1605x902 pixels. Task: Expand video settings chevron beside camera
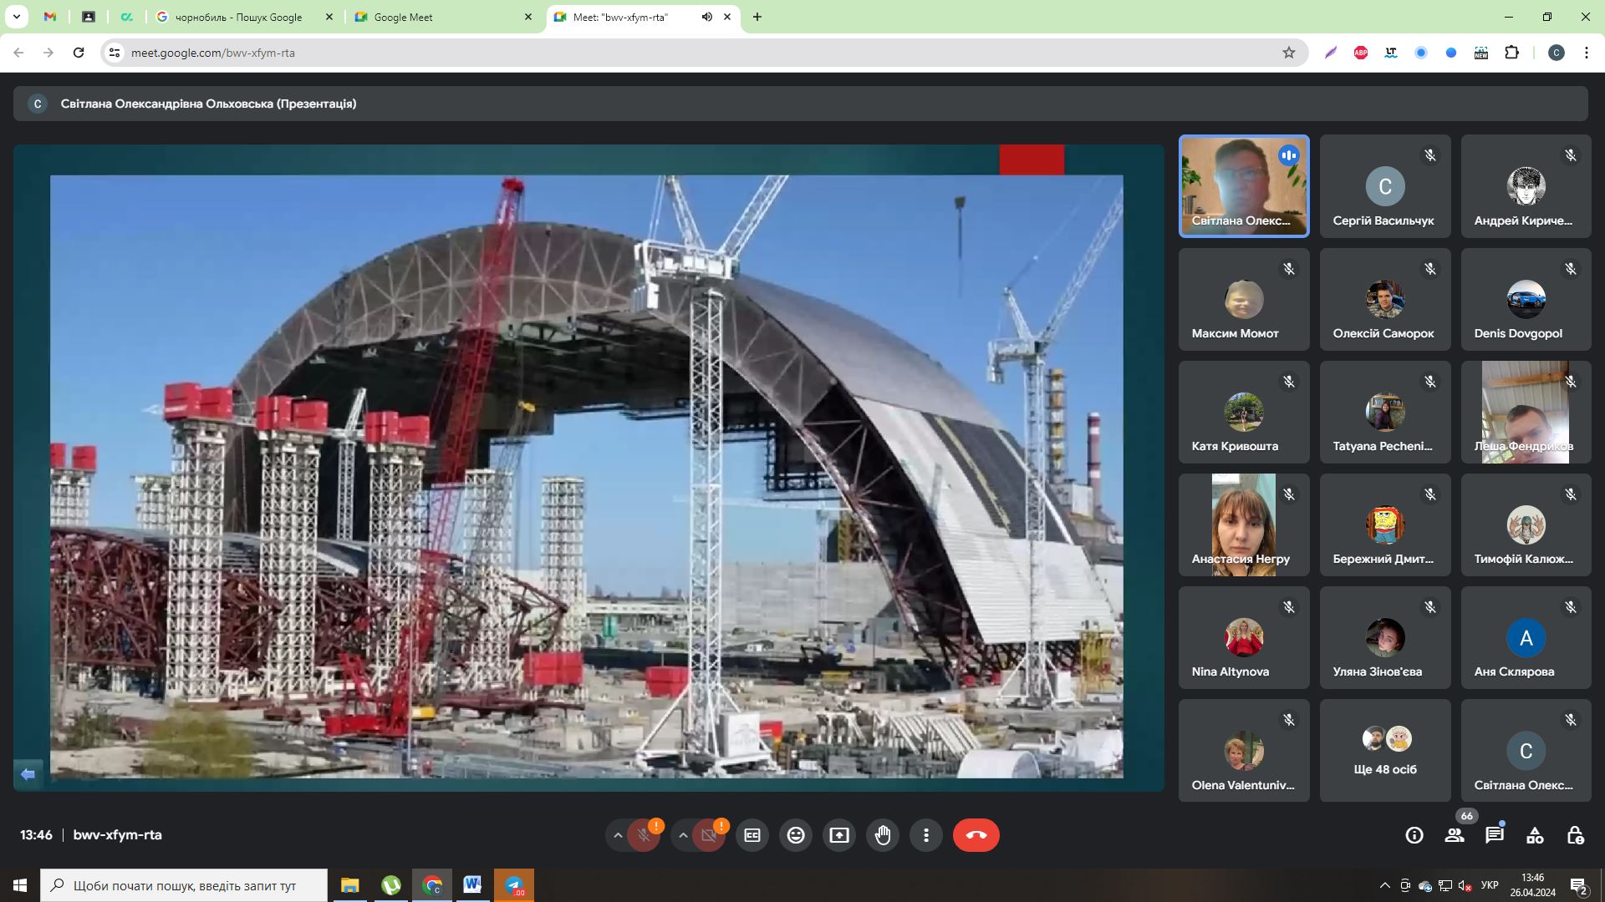tap(683, 835)
